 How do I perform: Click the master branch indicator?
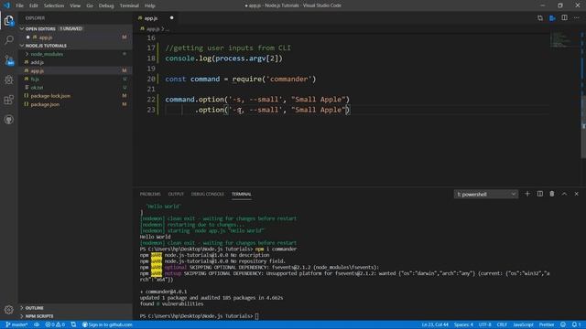point(16,324)
